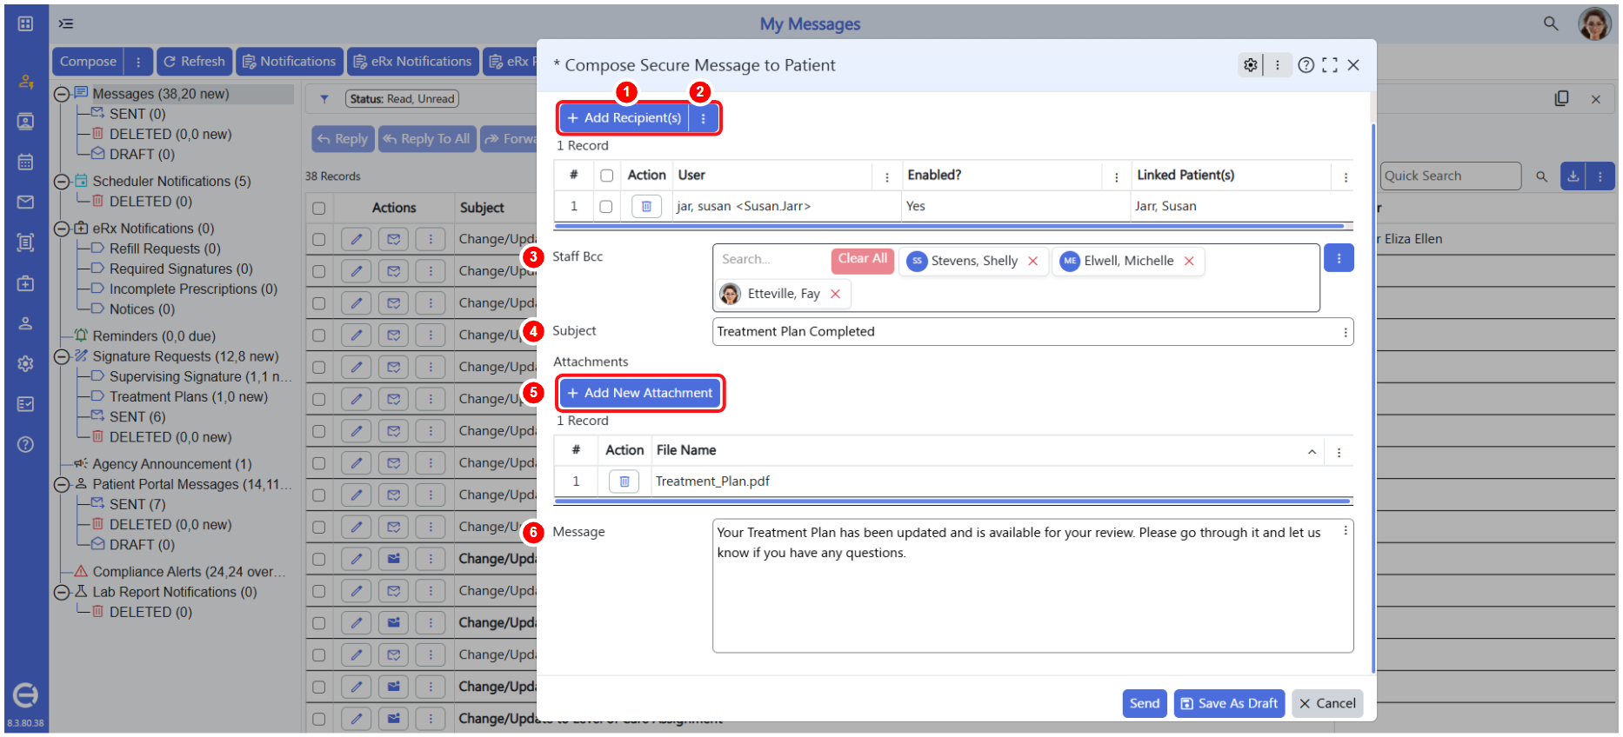Open the medical kit icon in the left sidebar
The width and height of the screenshot is (1623, 737).
click(25, 283)
